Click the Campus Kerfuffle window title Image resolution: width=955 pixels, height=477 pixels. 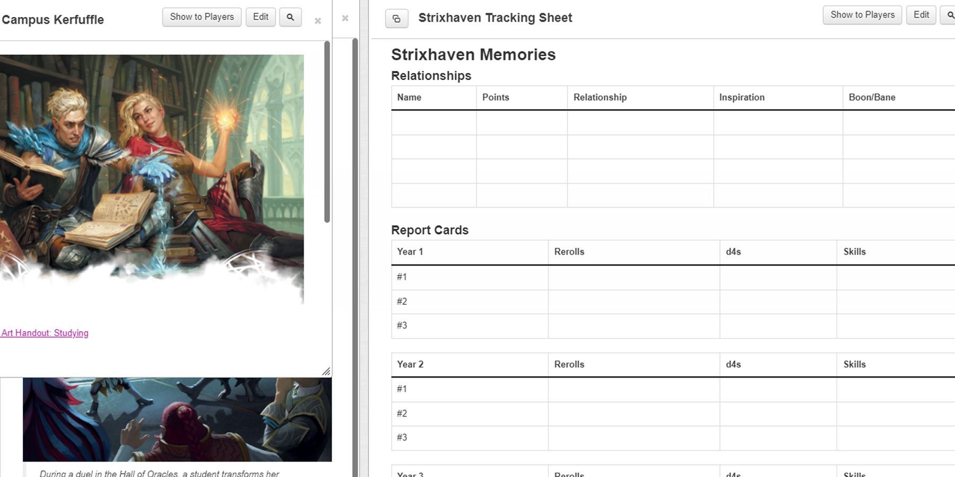click(x=53, y=20)
